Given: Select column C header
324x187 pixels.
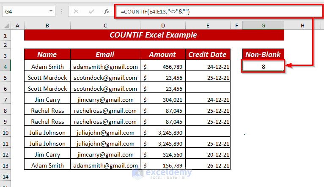Looking at the screenshot, I should [x=105, y=26].
